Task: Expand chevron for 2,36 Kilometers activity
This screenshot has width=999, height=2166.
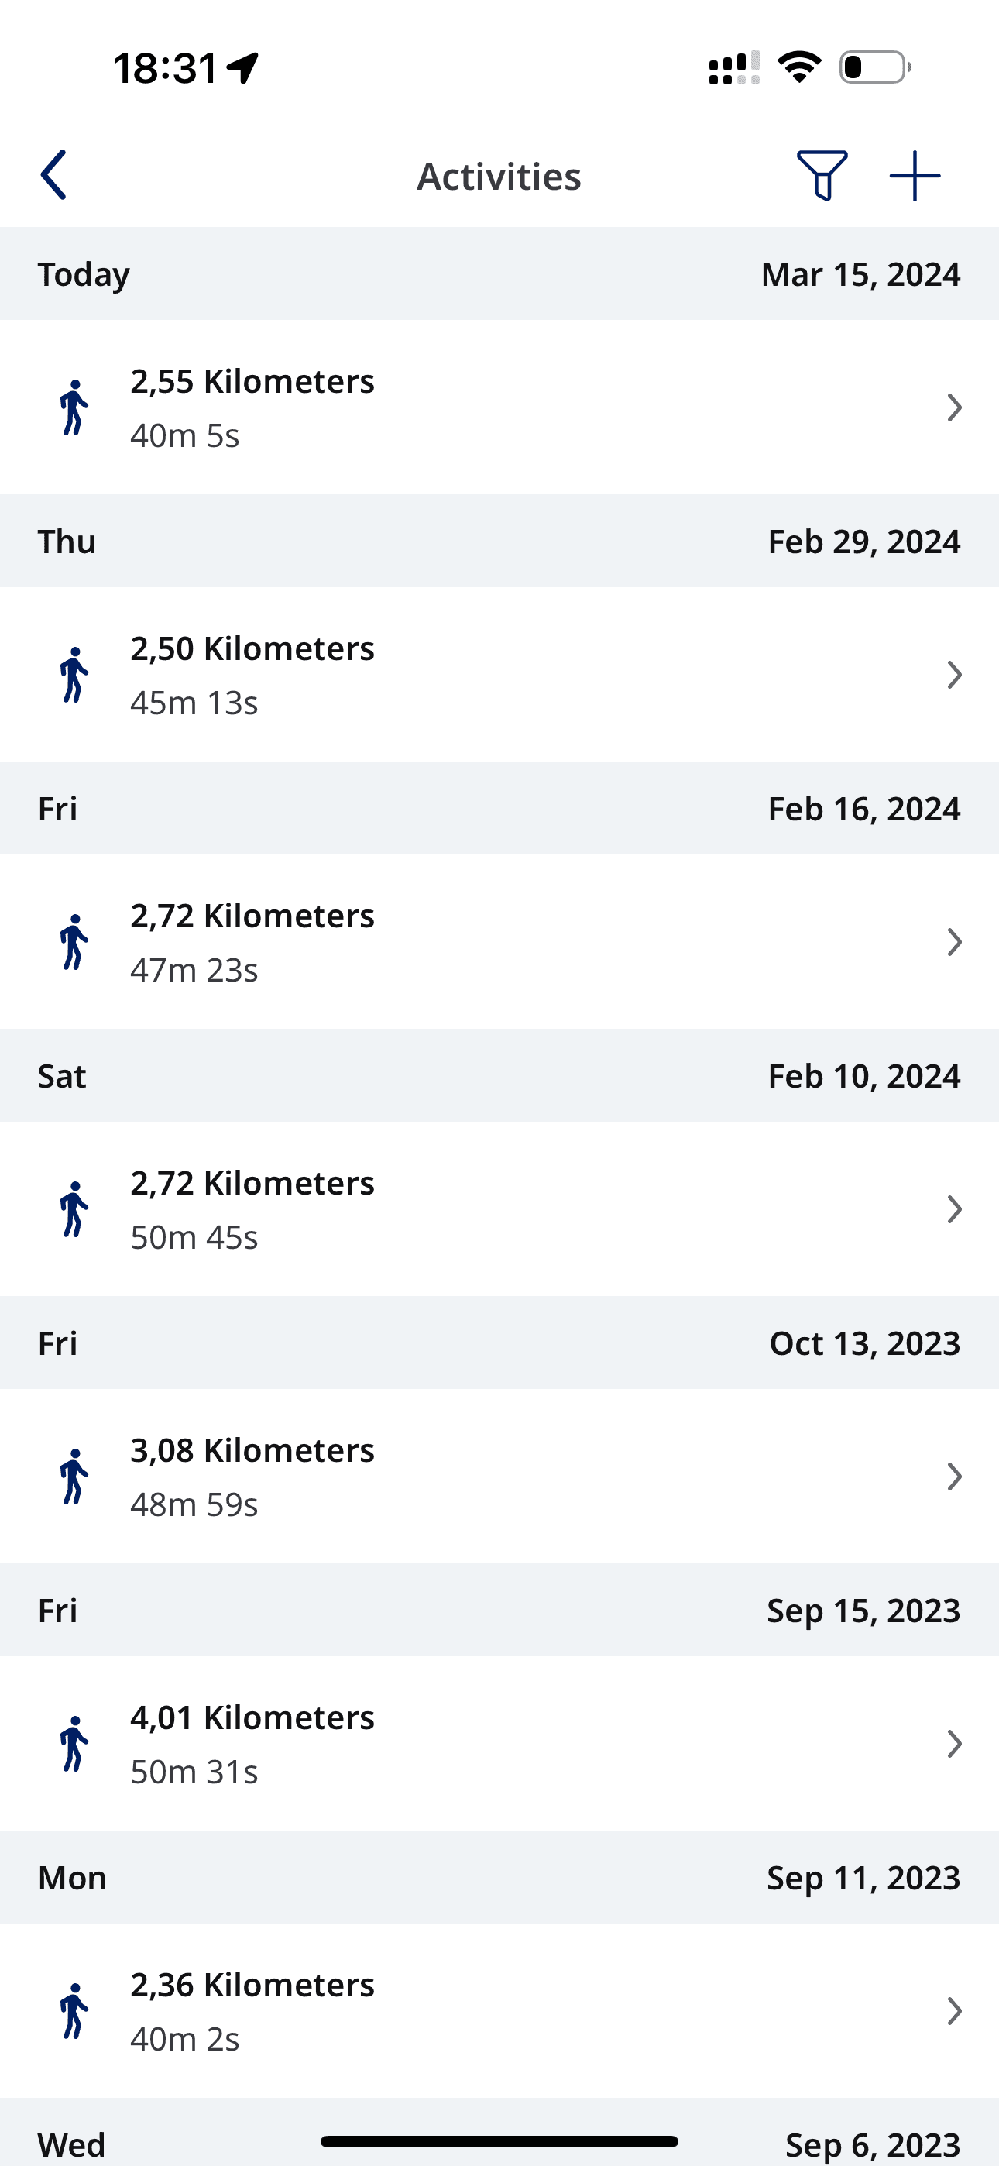Action: 954,2011
